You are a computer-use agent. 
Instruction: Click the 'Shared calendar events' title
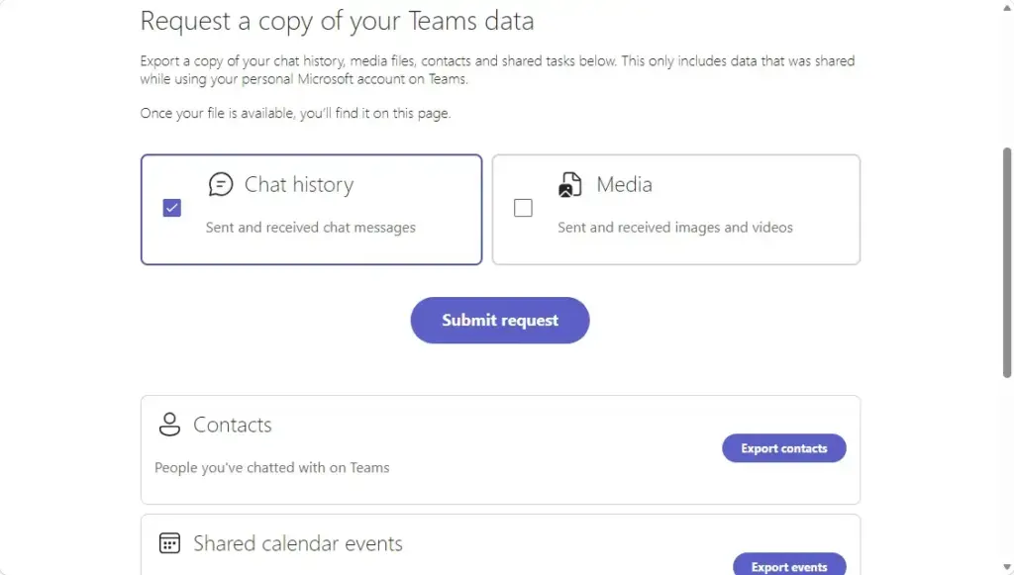click(x=297, y=543)
